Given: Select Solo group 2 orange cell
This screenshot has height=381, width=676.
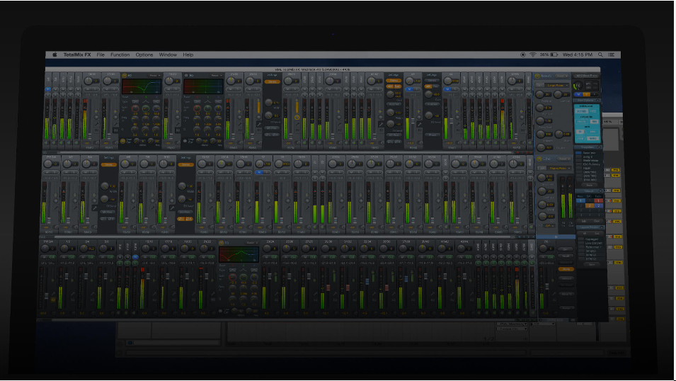Looking at the screenshot, I should pos(590,206).
